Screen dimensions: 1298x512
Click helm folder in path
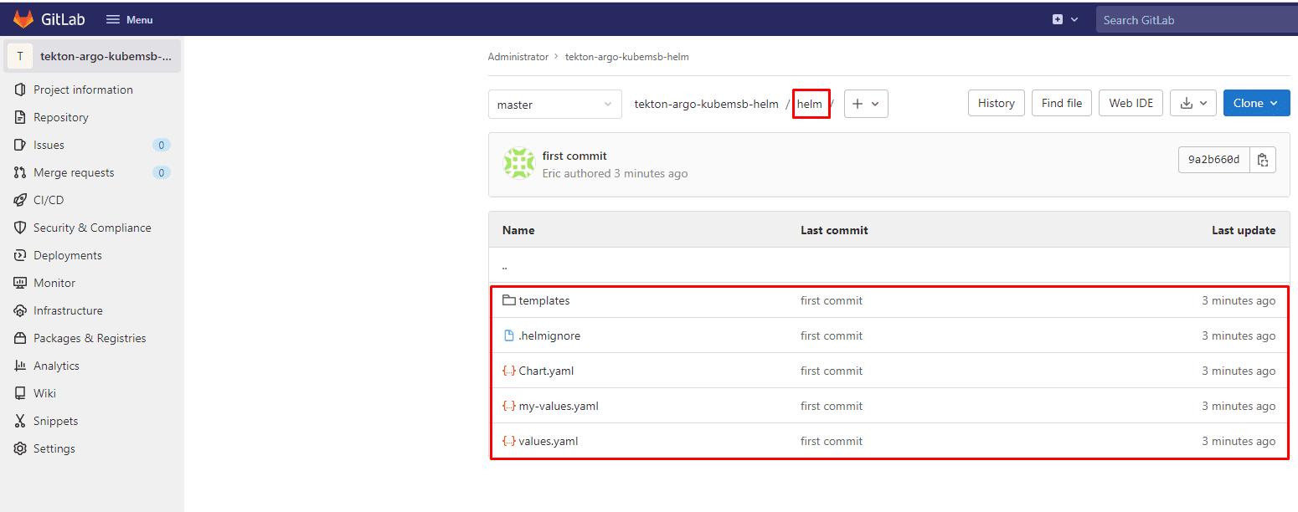[810, 104]
